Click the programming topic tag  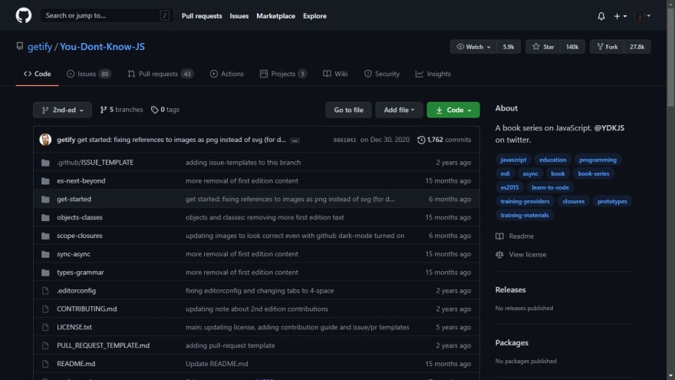click(598, 160)
